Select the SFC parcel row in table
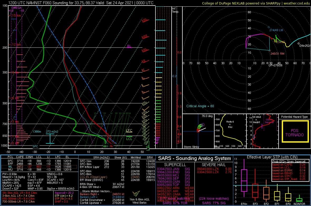This screenshot has width=311, height=206. (x=39, y=161)
